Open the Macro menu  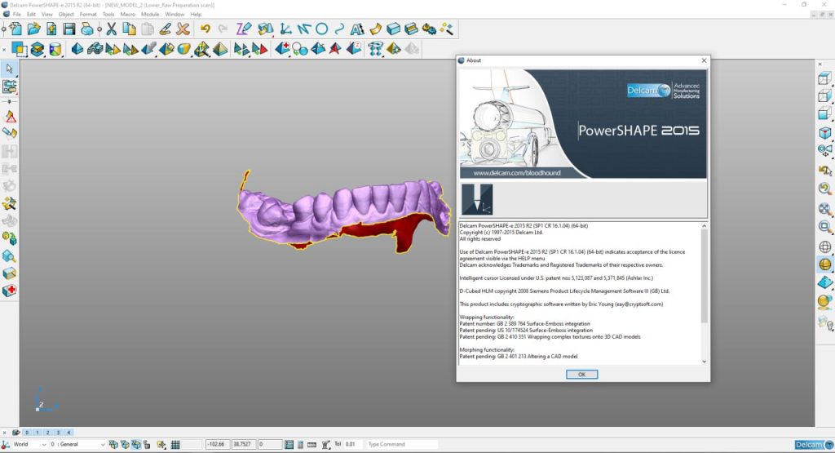point(128,14)
